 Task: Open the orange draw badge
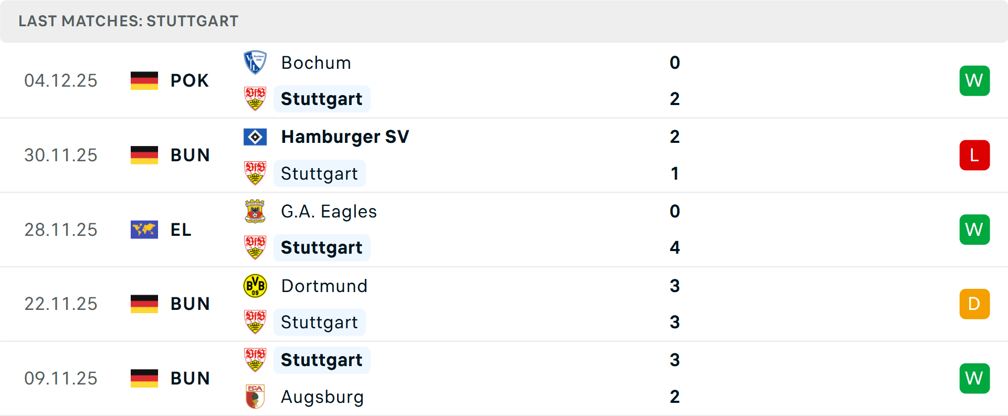[x=974, y=304]
